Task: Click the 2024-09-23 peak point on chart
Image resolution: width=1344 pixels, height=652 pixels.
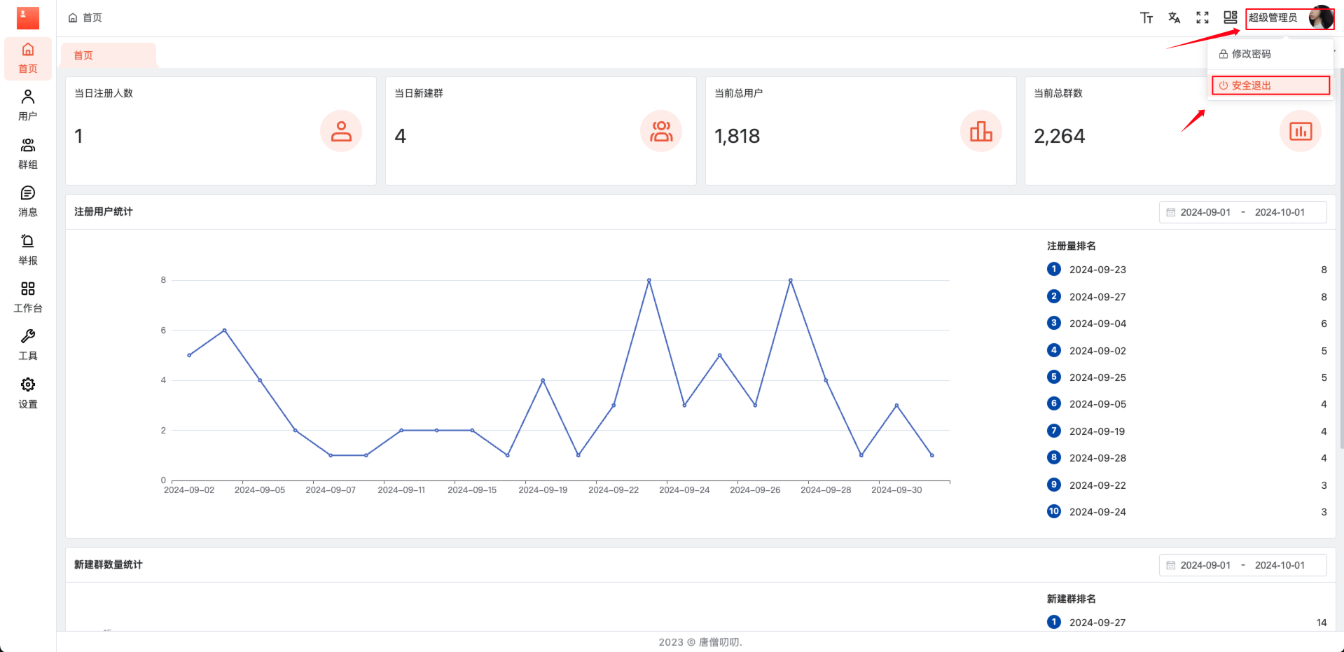Action: (649, 280)
